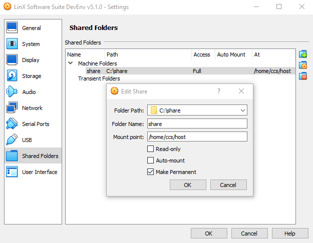Click the Edit Share dialog gear icon
Viewport: 313px width, 243px height.
114,91
